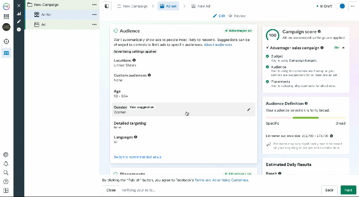Image resolution: width=359 pixels, height=197 pixels.
Task: Click the info icon next to Locations
Action: point(134,60)
